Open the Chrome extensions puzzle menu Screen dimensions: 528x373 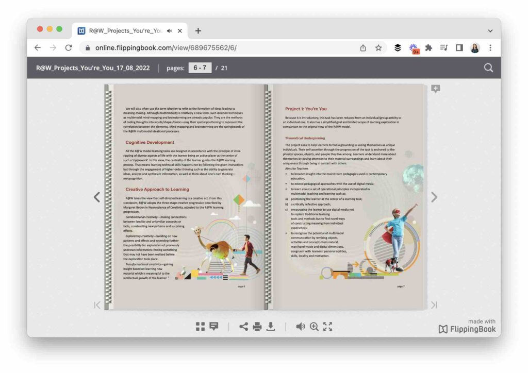[429, 47]
